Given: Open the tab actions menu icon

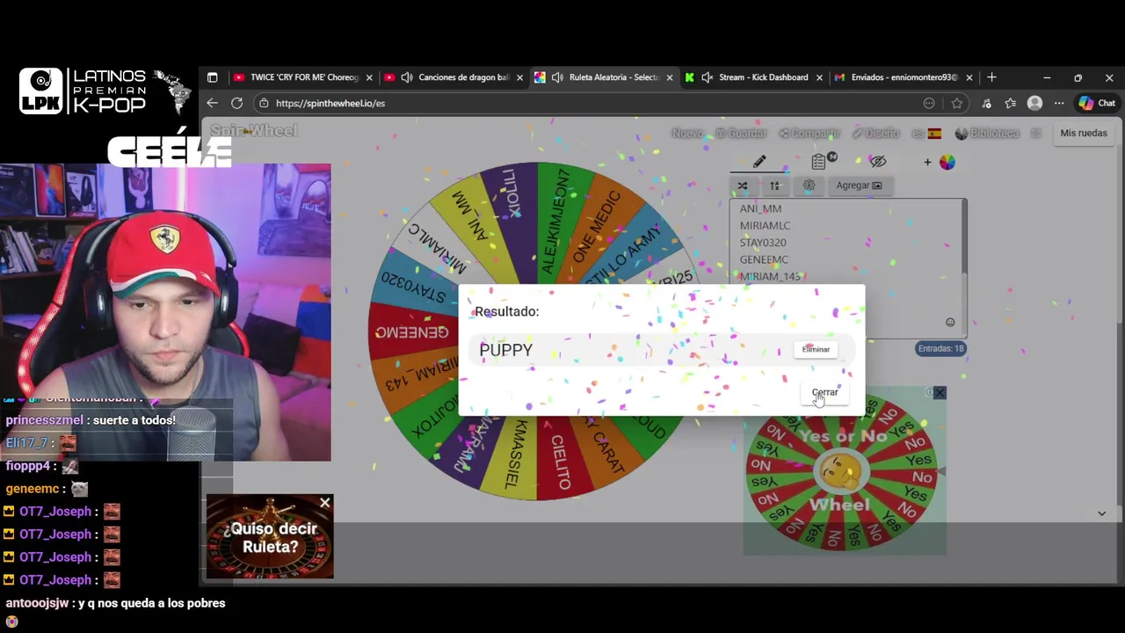Looking at the screenshot, I should [212, 77].
